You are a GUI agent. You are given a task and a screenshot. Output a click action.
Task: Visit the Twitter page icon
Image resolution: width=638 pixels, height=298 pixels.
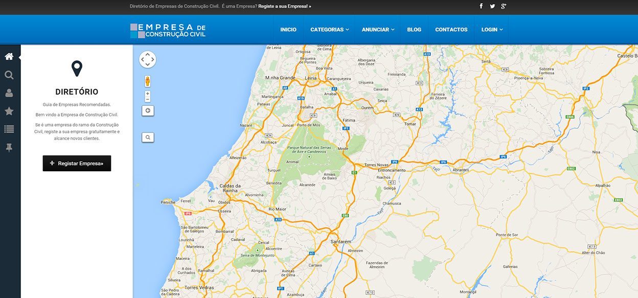[492, 6]
